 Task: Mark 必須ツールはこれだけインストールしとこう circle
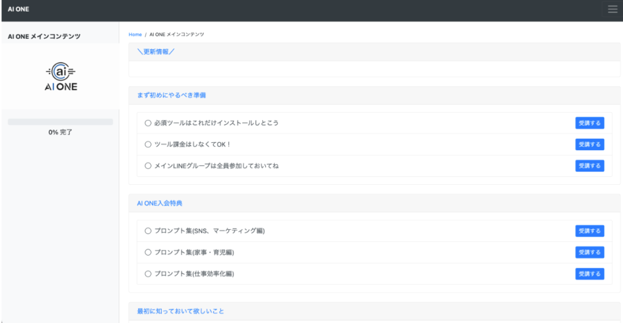click(x=148, y=123)
